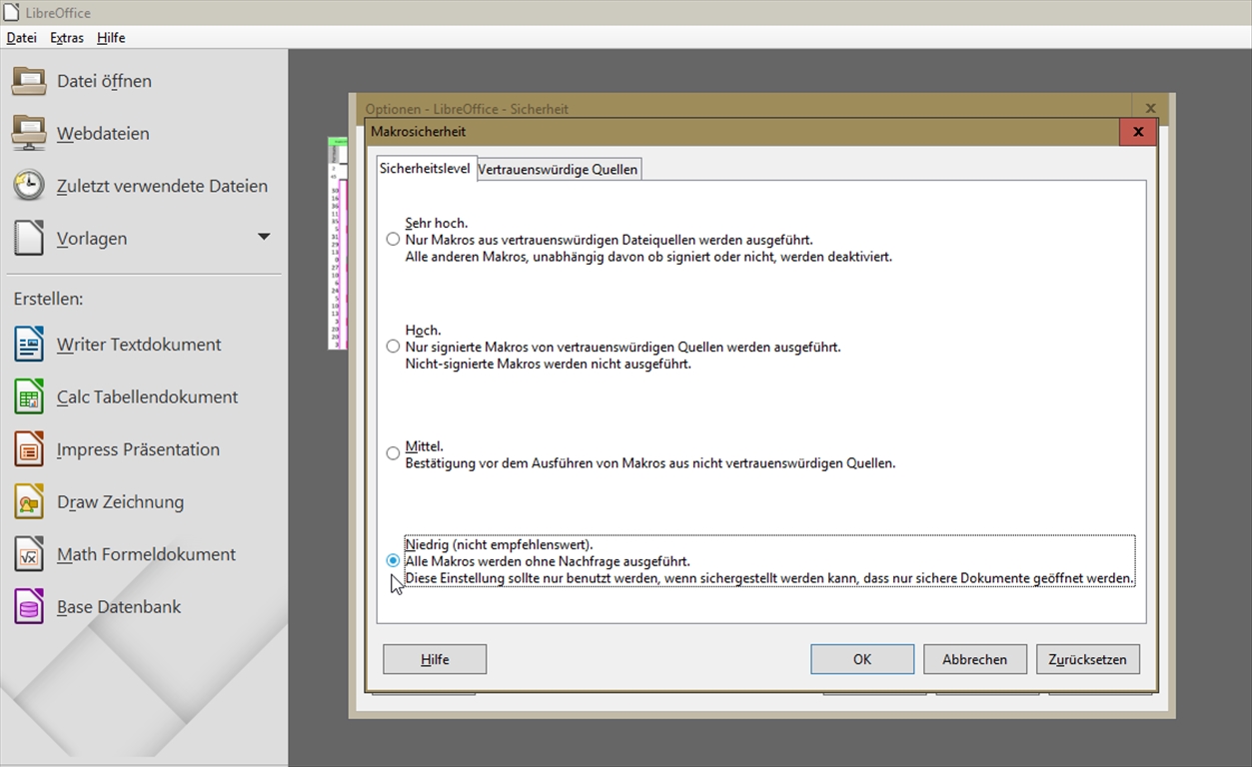Click the Base Datenbank label

119,606
